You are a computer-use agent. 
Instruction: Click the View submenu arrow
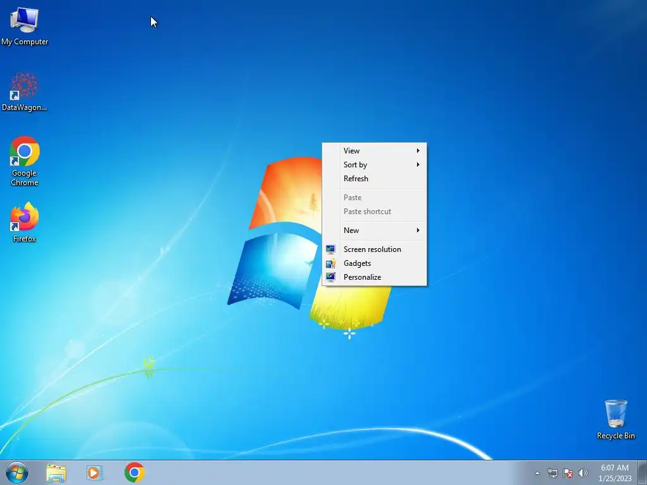(418, 150)
